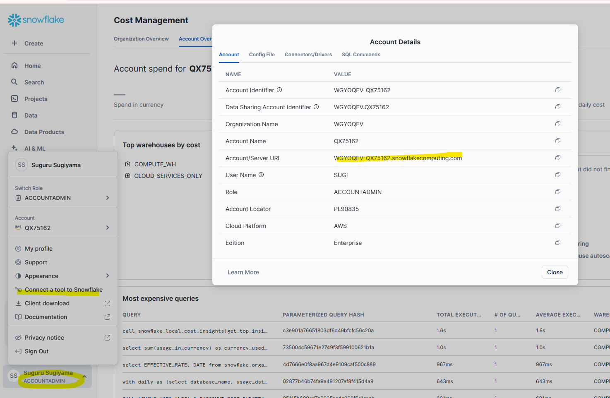This screenshot has height=398, width=610.
Task: Click the Account/Server URL value text
Action: point(398,158)
